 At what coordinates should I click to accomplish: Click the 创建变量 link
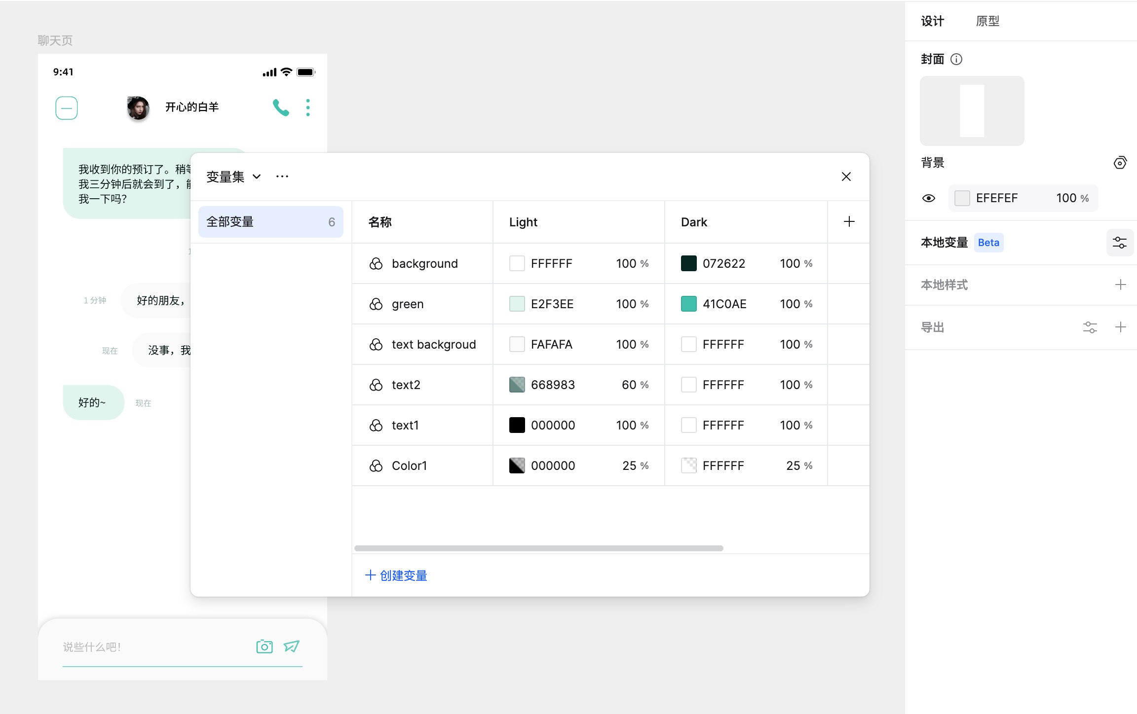point(396,575)
